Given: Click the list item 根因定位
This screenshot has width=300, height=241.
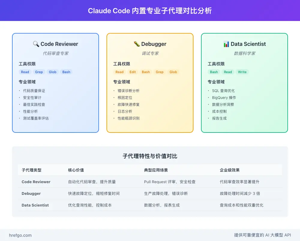Looking at the screenshot, I should (125, 98).
